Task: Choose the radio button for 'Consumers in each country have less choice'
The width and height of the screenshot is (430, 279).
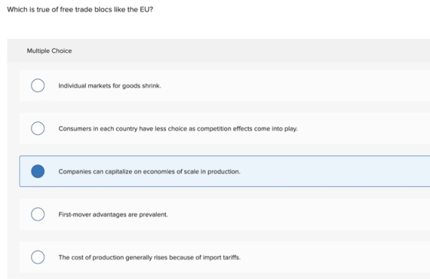Action: click(x=38, y=128)
